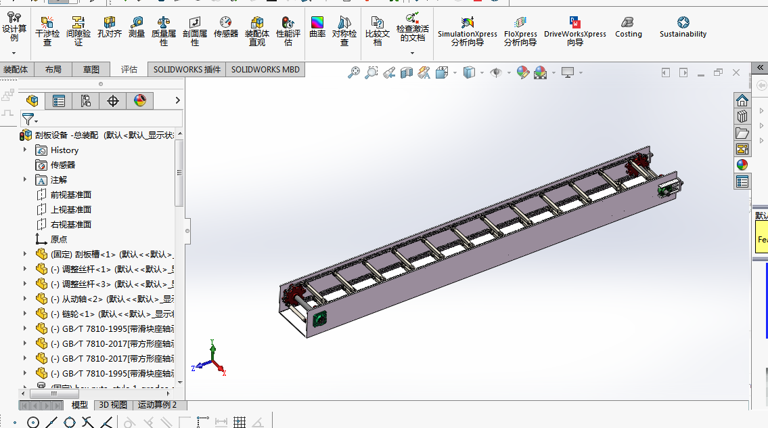Image resolution: width=768 pixels, height=428 pixels.
Task: Open the Costing tool
Action: [x=629, y=27]
